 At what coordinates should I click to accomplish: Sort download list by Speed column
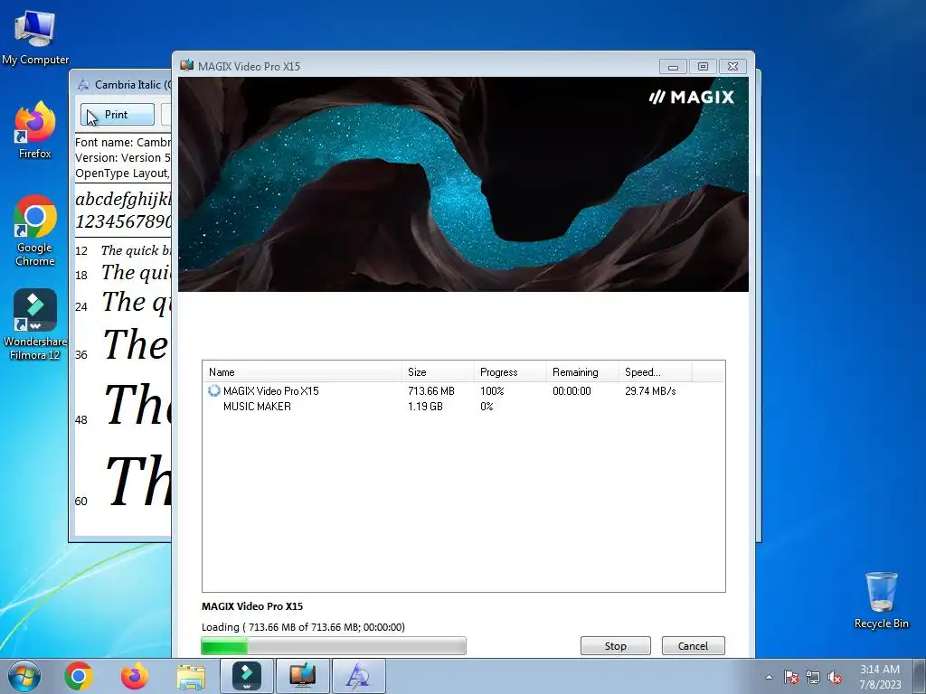pos(655,371)
